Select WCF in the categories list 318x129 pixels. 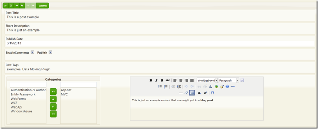(14, 103)
